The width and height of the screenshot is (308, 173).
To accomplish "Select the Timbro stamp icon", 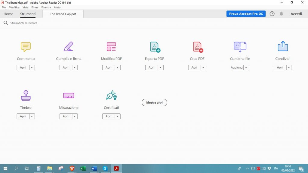I will (26, 95).
